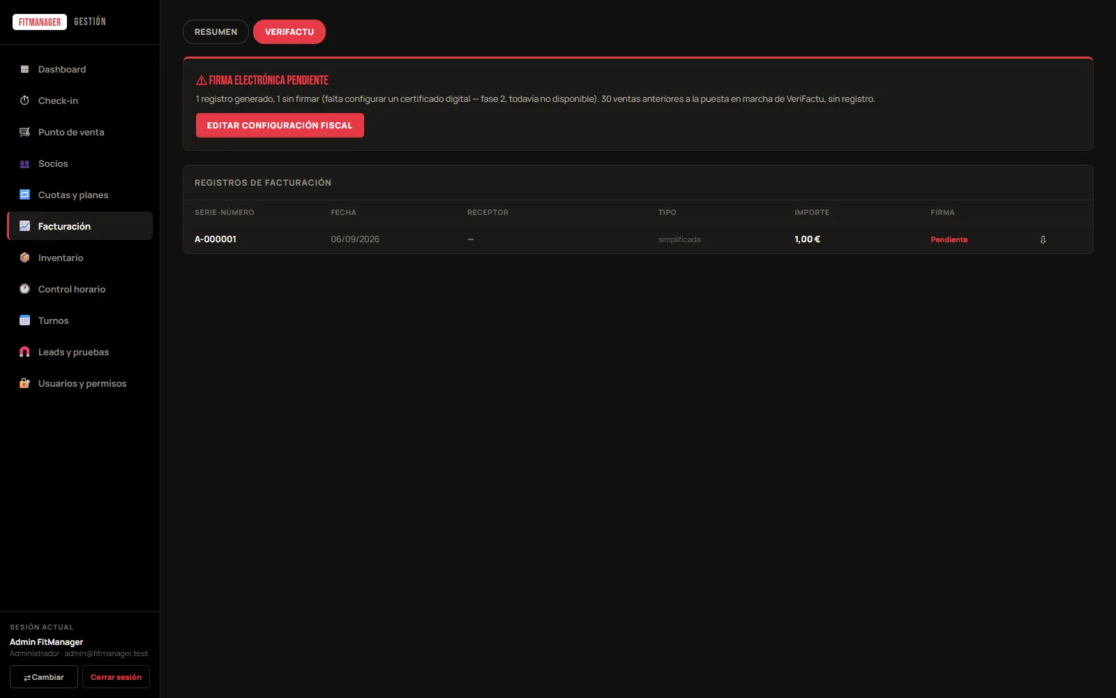
Task: Click the Cambiar session button
Action: coord(44,677)
